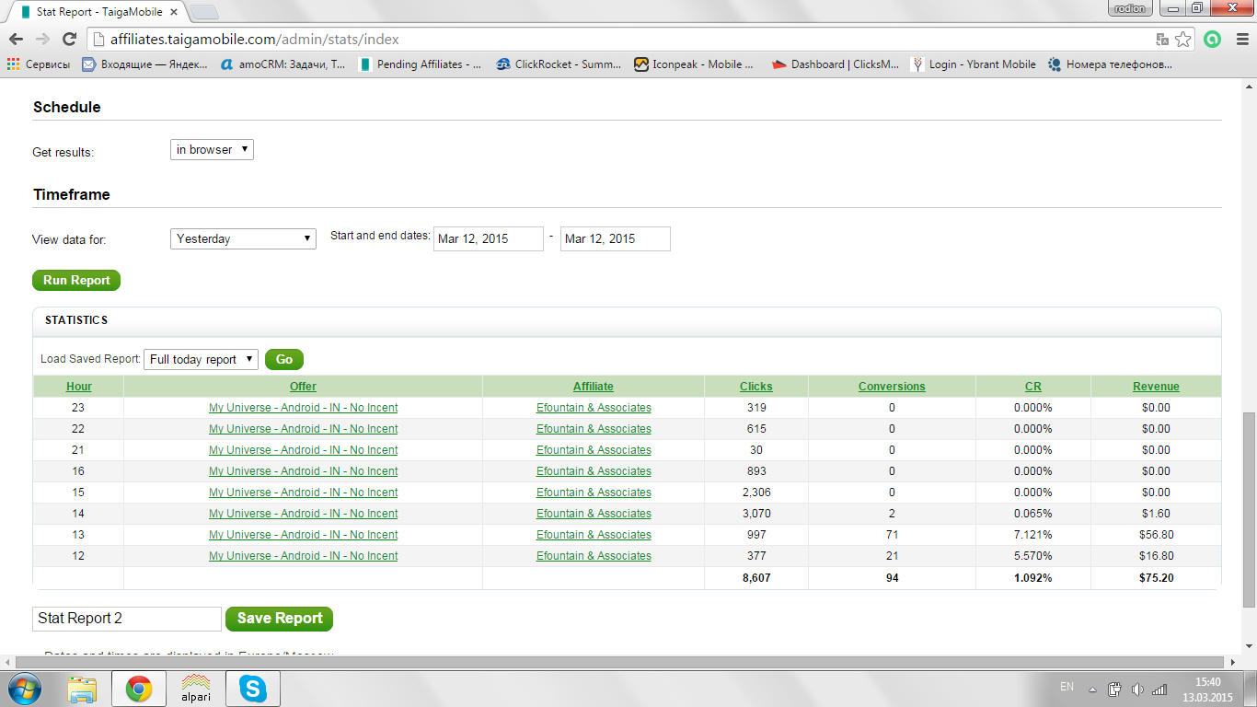Sort the table by Conversions column

click(892, 387)
